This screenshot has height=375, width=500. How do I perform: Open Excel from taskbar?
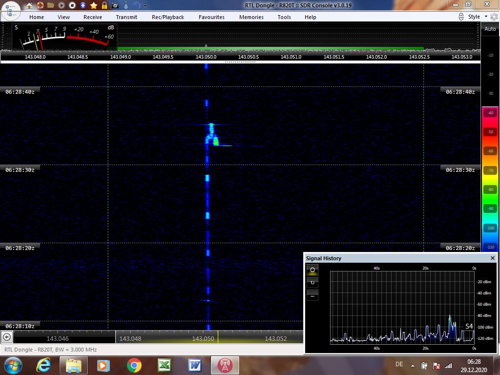(164, 365)
